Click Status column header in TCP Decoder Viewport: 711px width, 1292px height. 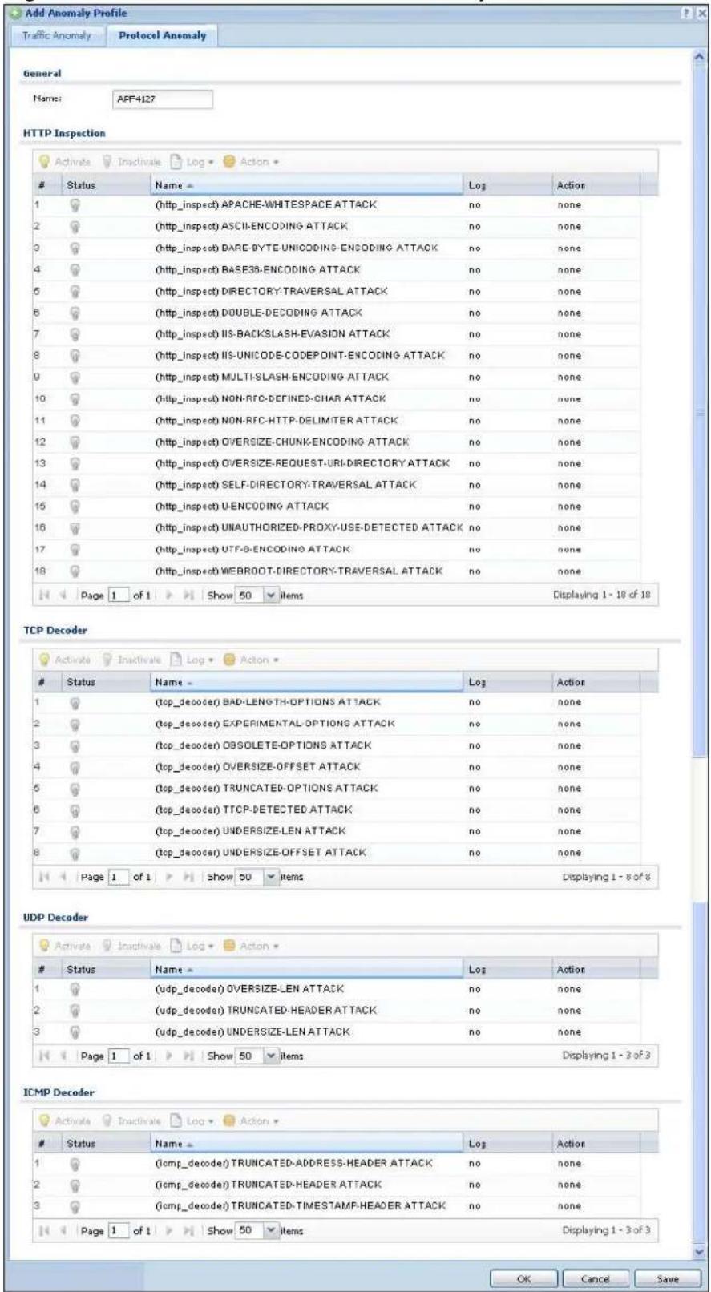[x=105, y=682]
